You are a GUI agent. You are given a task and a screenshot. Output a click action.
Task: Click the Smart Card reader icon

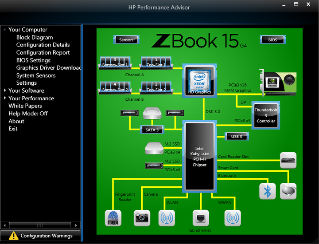[288, 191]
